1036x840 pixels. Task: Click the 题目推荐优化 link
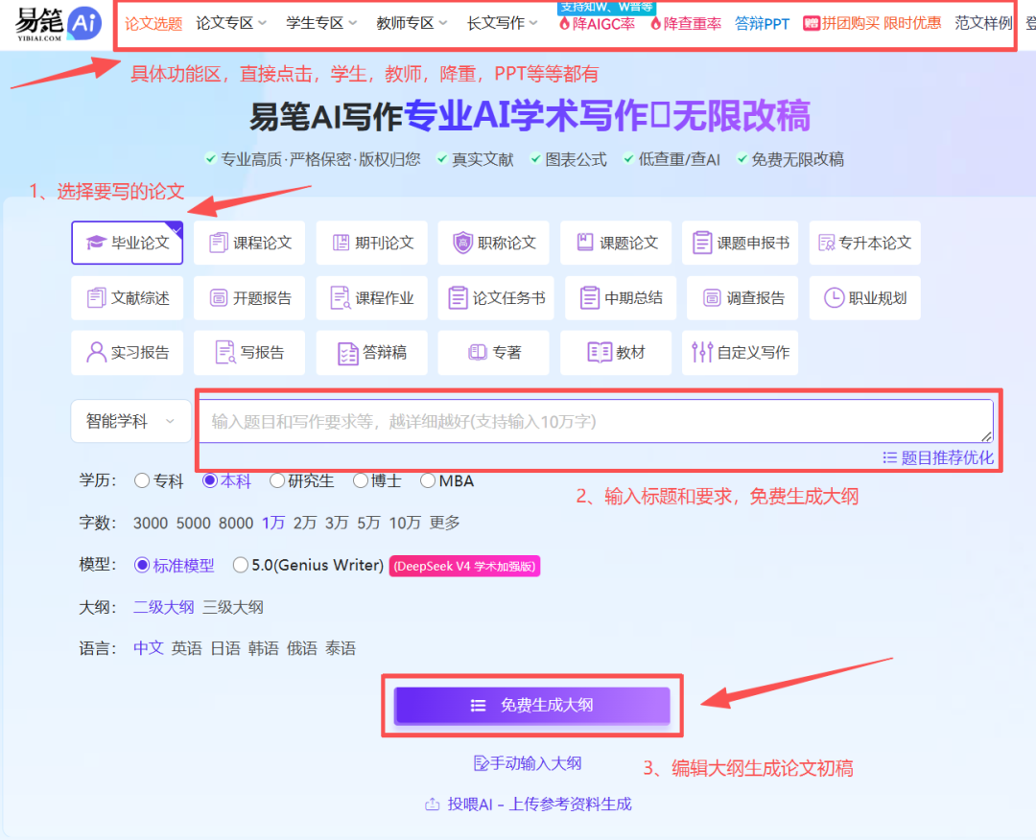tap(938, 457)
